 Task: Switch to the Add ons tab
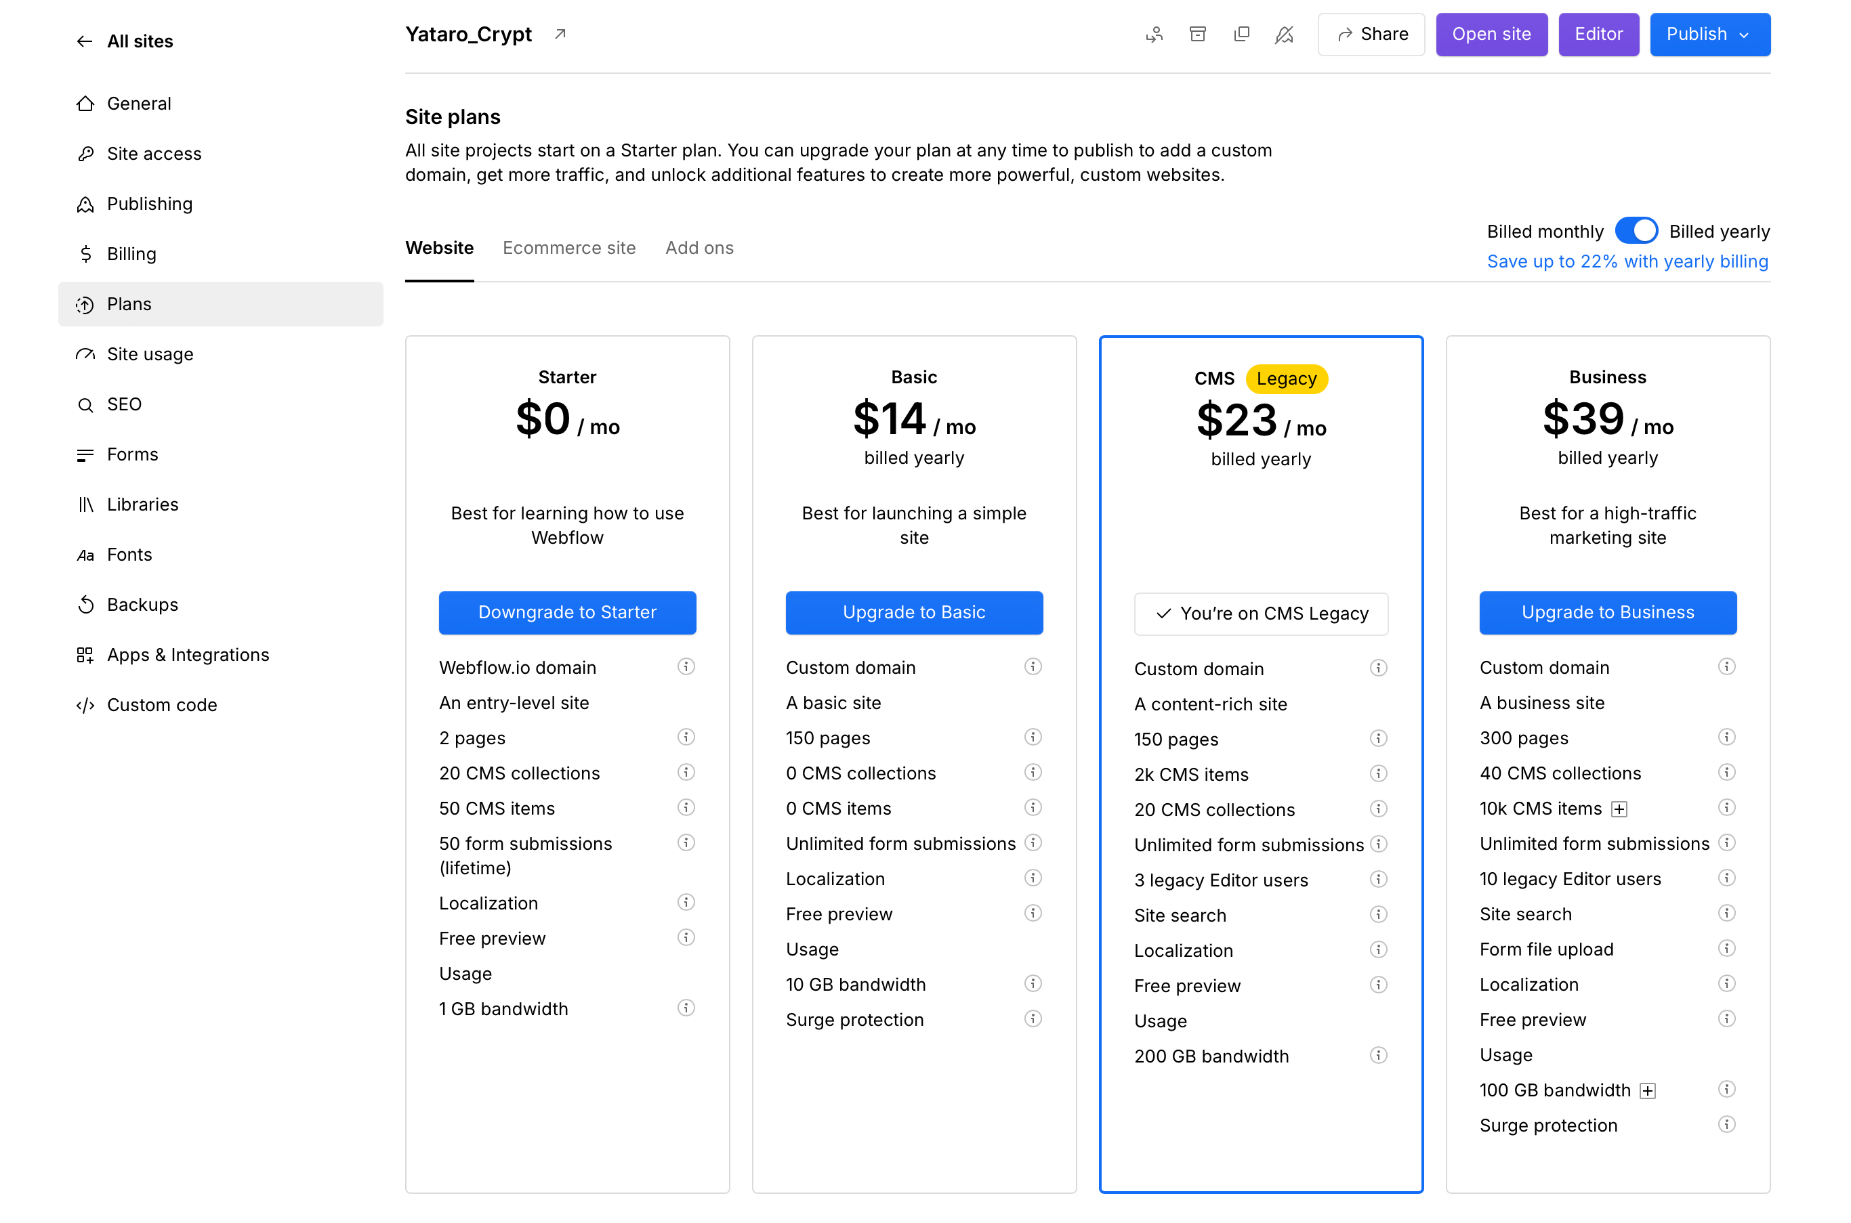[699, 248]
